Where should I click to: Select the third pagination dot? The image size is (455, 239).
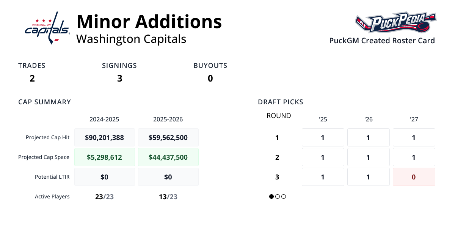[x=284, y=197]
